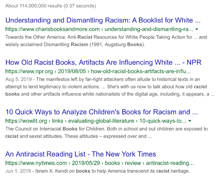Expand dropdown arrow beside wowlit.org URL

[x=190, y=121]
